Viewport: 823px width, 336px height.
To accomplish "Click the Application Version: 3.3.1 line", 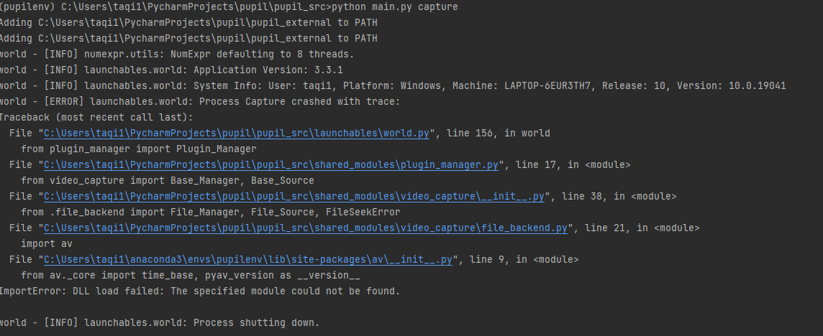I will (x=171, y=70).
